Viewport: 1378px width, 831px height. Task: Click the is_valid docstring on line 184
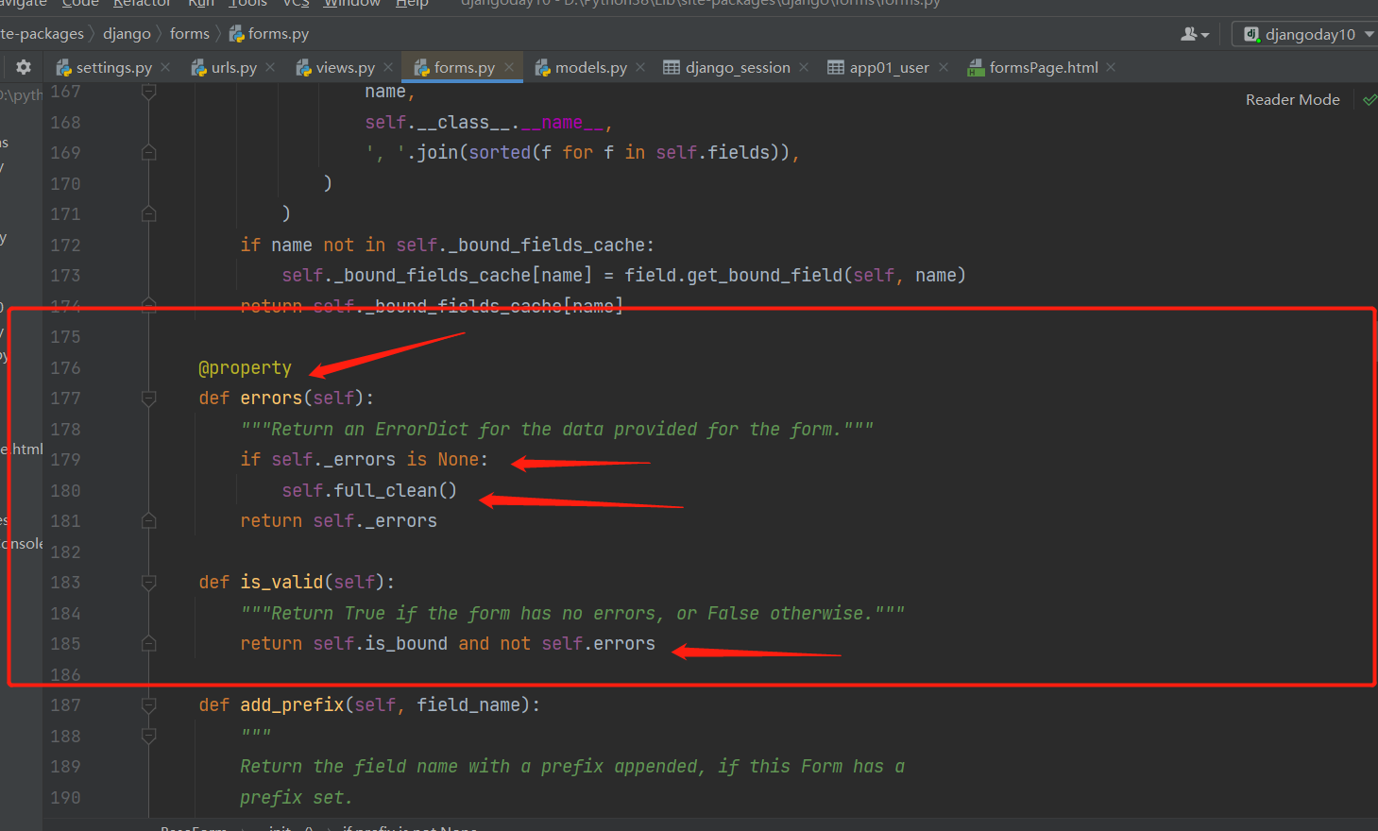pyautogui.click(x=572, y=614)
